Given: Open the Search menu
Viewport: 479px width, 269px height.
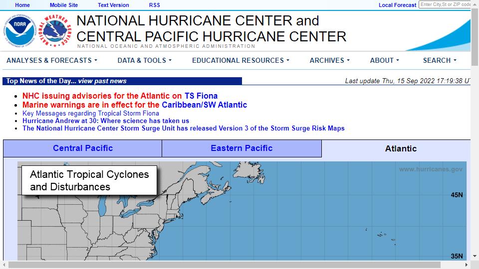Looking at the screenshot, I should tap(440, 60).
